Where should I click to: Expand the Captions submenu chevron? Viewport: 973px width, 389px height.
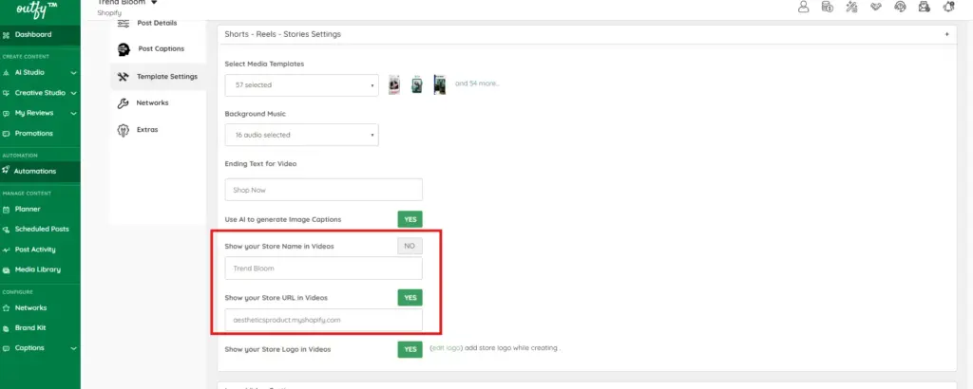74,349
